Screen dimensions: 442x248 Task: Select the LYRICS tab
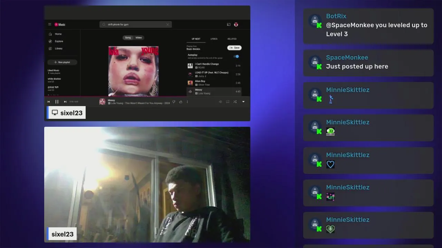(x=214, y=39)
